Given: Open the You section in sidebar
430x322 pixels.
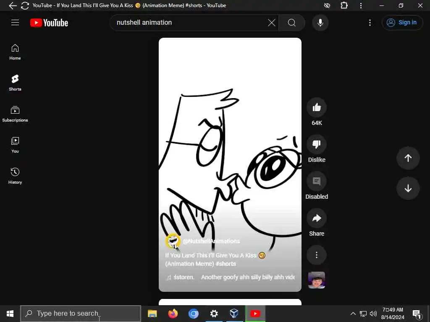Looking at the screenshot, I should pos(15,145).
